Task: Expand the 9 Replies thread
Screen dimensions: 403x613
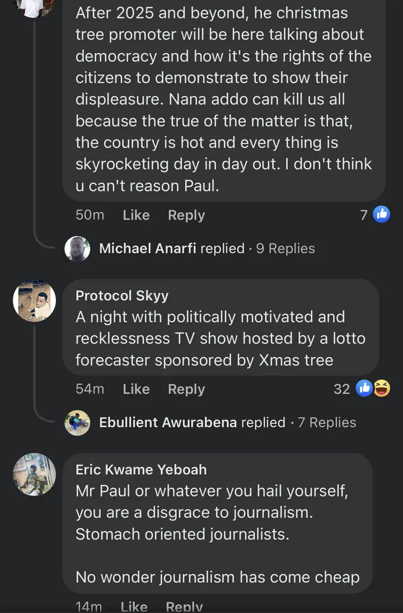Action: click(285, 248)
